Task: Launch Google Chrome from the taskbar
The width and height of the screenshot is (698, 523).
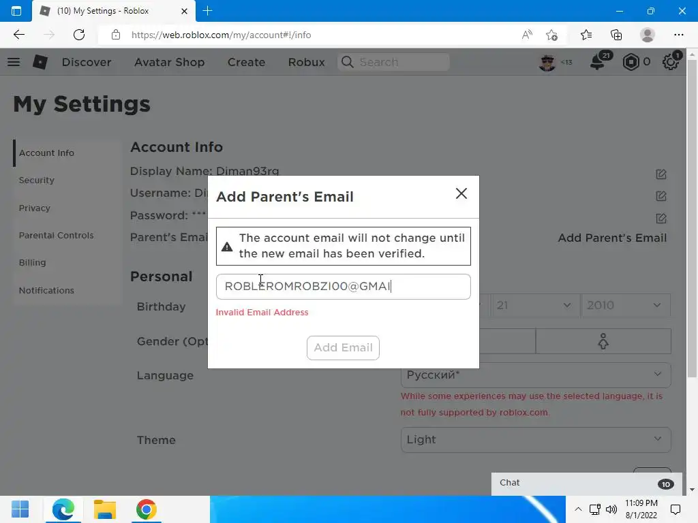Action: point(146,509)
